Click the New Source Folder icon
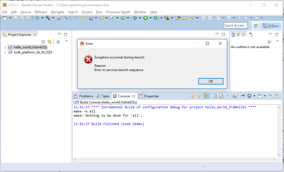The width and height of the screenshot is (284, 172). (x=101, y=18)
